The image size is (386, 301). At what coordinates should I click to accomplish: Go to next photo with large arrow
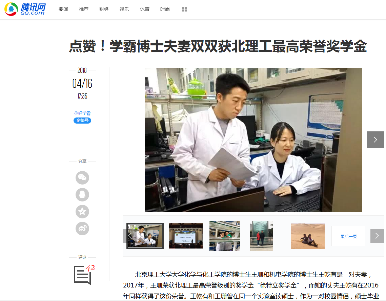[x=375, y=140]
